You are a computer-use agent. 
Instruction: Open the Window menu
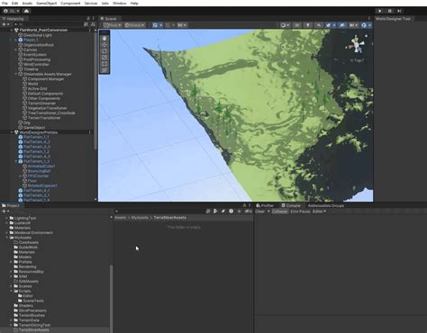pyautogui.click(x=119, y=4)
